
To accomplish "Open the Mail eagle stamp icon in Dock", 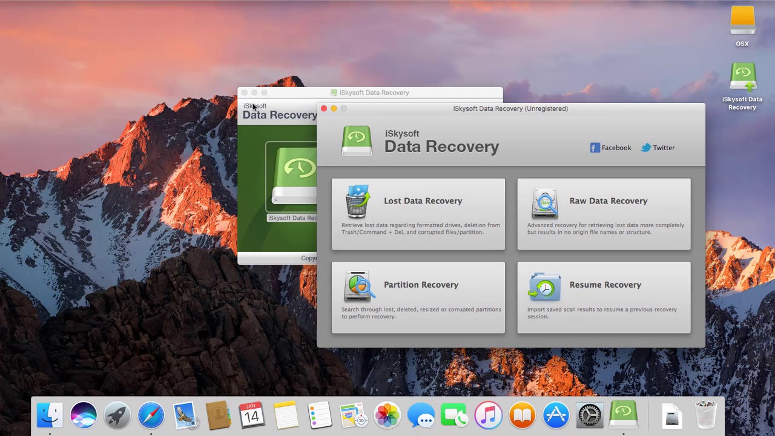I will (185, 415).
